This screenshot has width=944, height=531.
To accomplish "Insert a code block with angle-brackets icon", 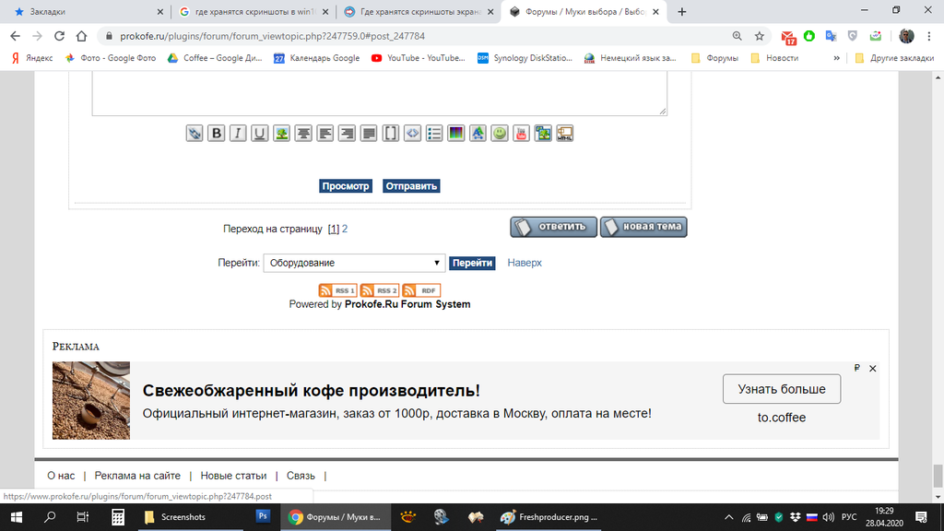I will [x=412, y=133].
